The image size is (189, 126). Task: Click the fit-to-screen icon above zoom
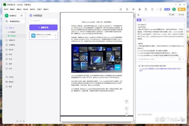(x=126, y=101)
